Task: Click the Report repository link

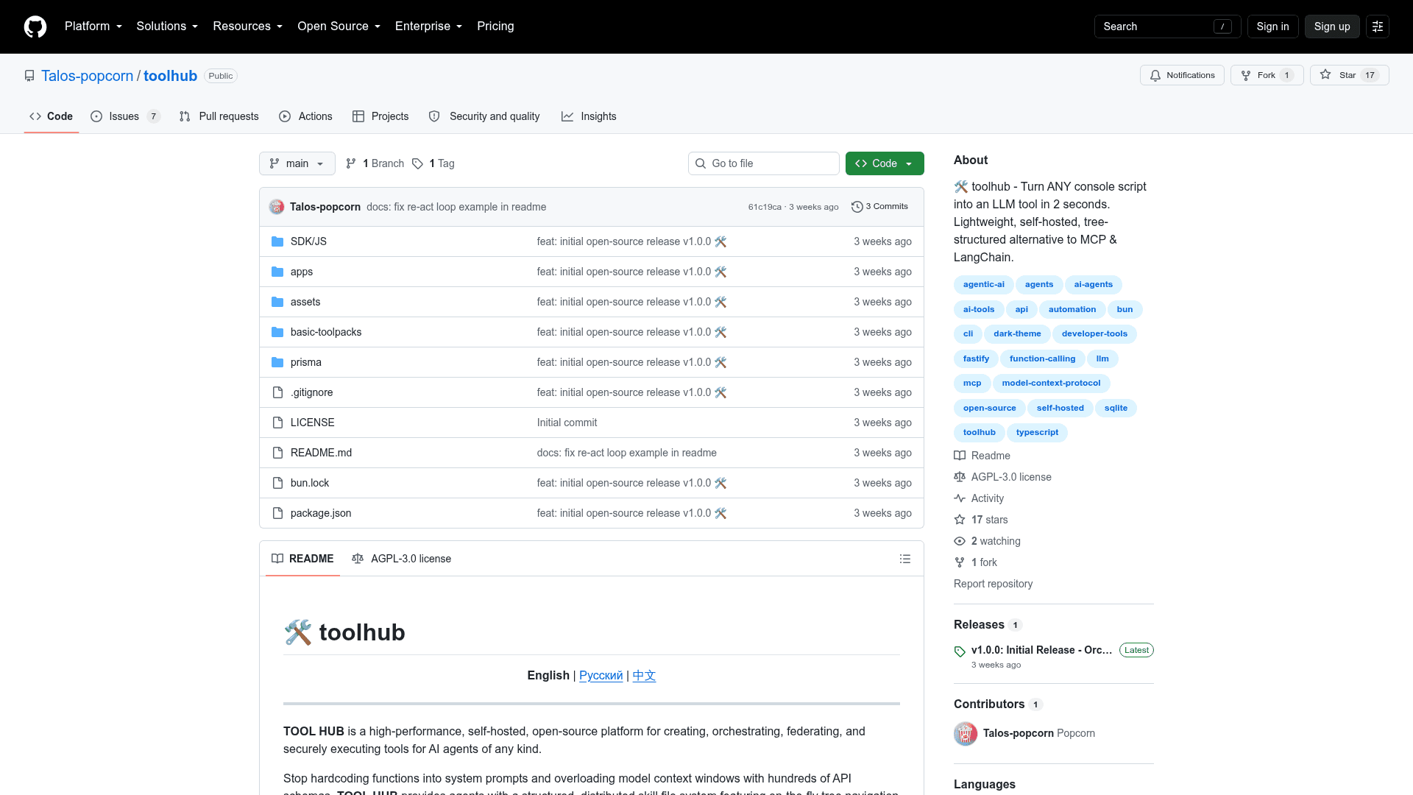Action: (993, 584)
